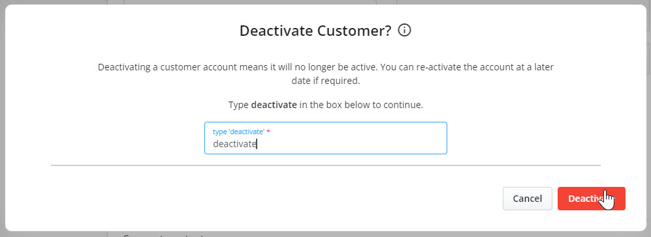The image size is (651, 237).
Task: Click the "date if required." text line
Action: 325,81
